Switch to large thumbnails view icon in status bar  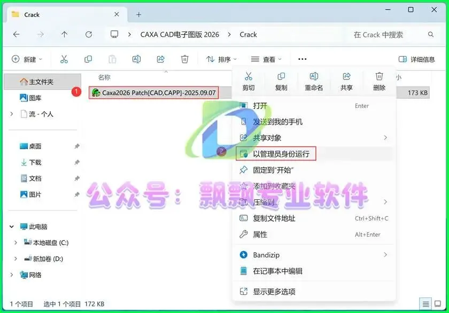pos(438,304)
